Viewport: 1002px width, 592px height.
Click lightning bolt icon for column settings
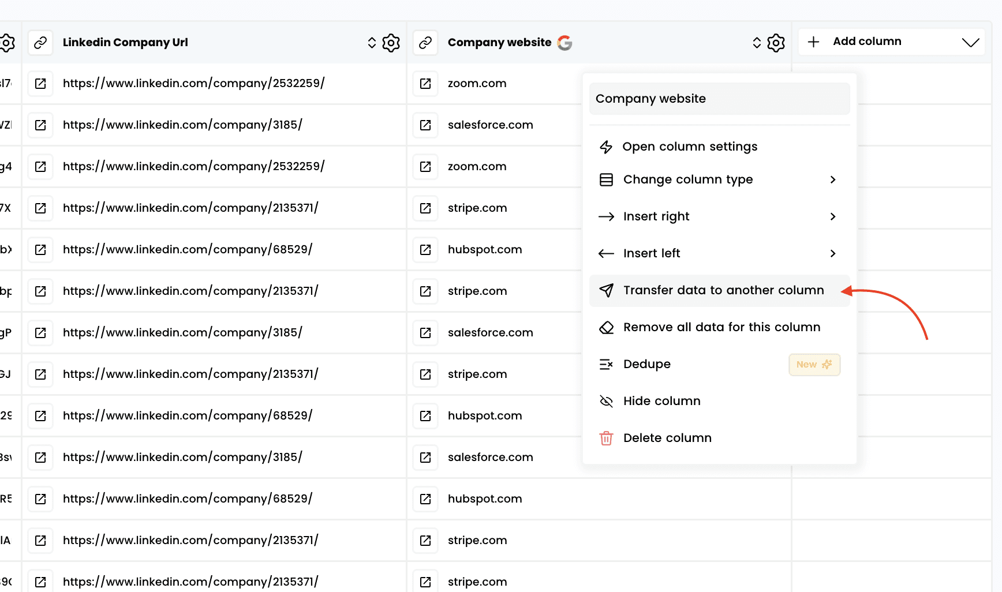point(606,147)
